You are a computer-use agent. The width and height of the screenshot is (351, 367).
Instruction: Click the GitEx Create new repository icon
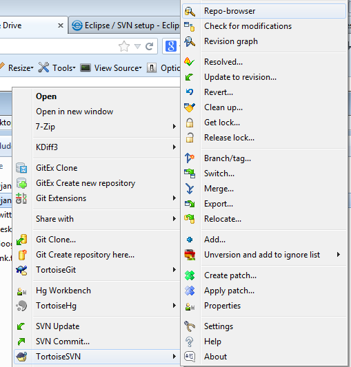coord(21,183)
